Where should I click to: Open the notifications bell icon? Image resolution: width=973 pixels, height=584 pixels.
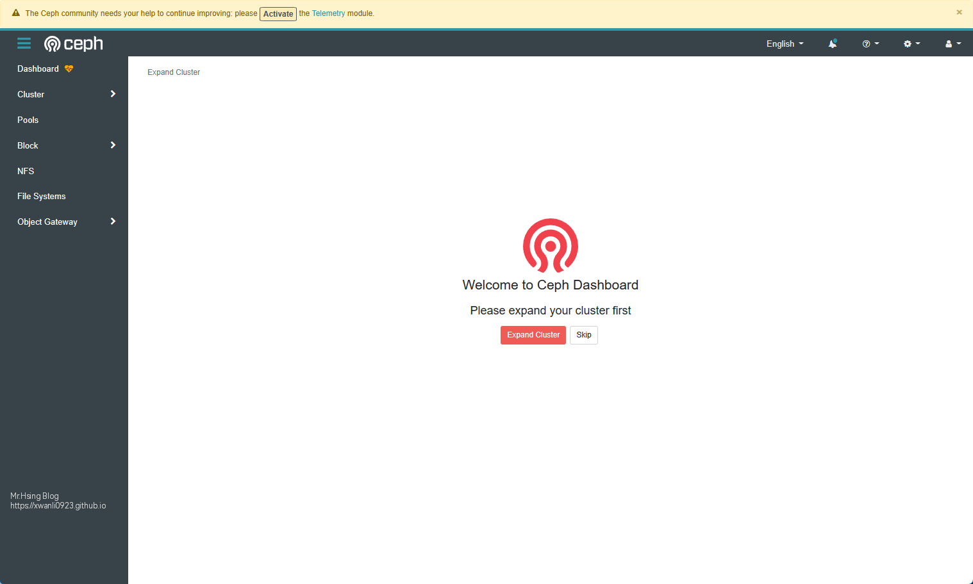(833, 44)
